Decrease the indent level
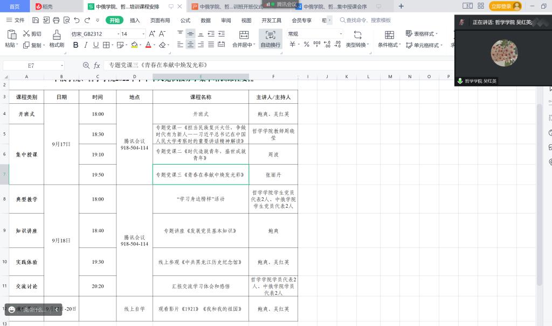The image size is (552, 326). (211, 34)
